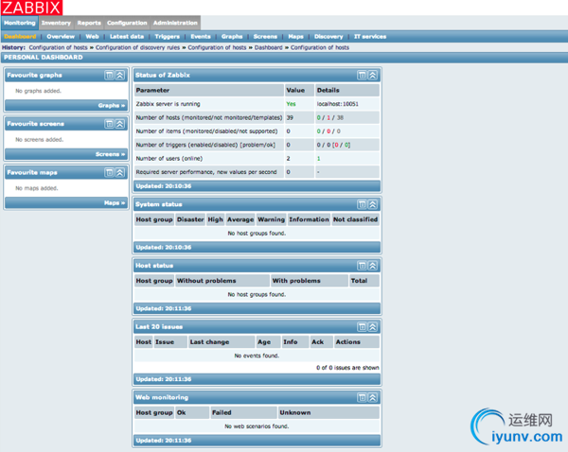Open Favourite graphs widget menu icon
The height and width of the screenshot is (452, 568).
pos(109,75)
